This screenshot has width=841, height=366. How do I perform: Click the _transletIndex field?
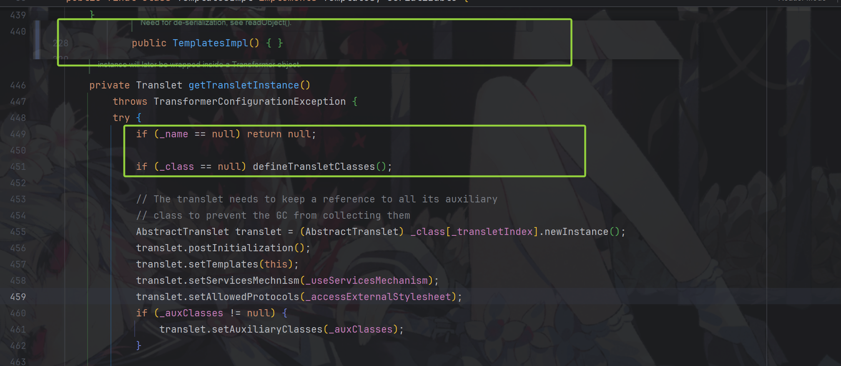[x=492, y=232]
